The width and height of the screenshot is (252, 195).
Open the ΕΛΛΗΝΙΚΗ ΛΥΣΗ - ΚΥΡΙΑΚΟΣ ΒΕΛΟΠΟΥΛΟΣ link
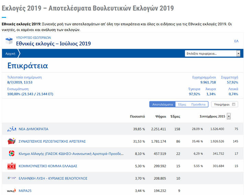[x=53, y=179]
